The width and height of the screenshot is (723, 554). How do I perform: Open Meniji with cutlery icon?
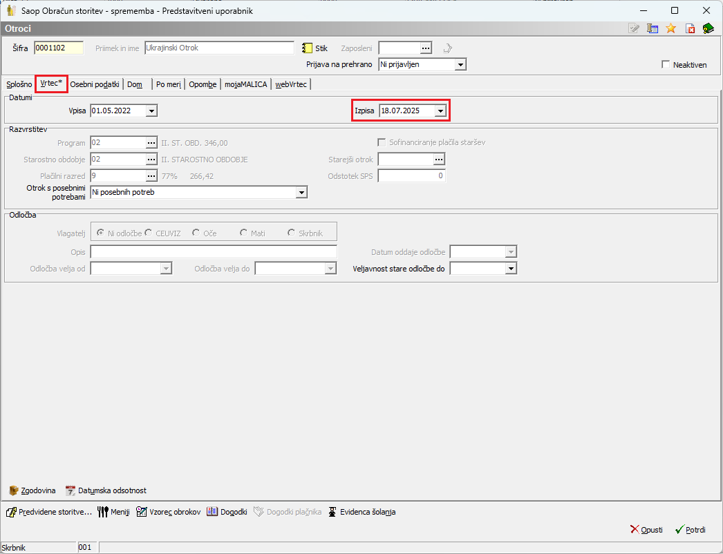pos(113,512)
